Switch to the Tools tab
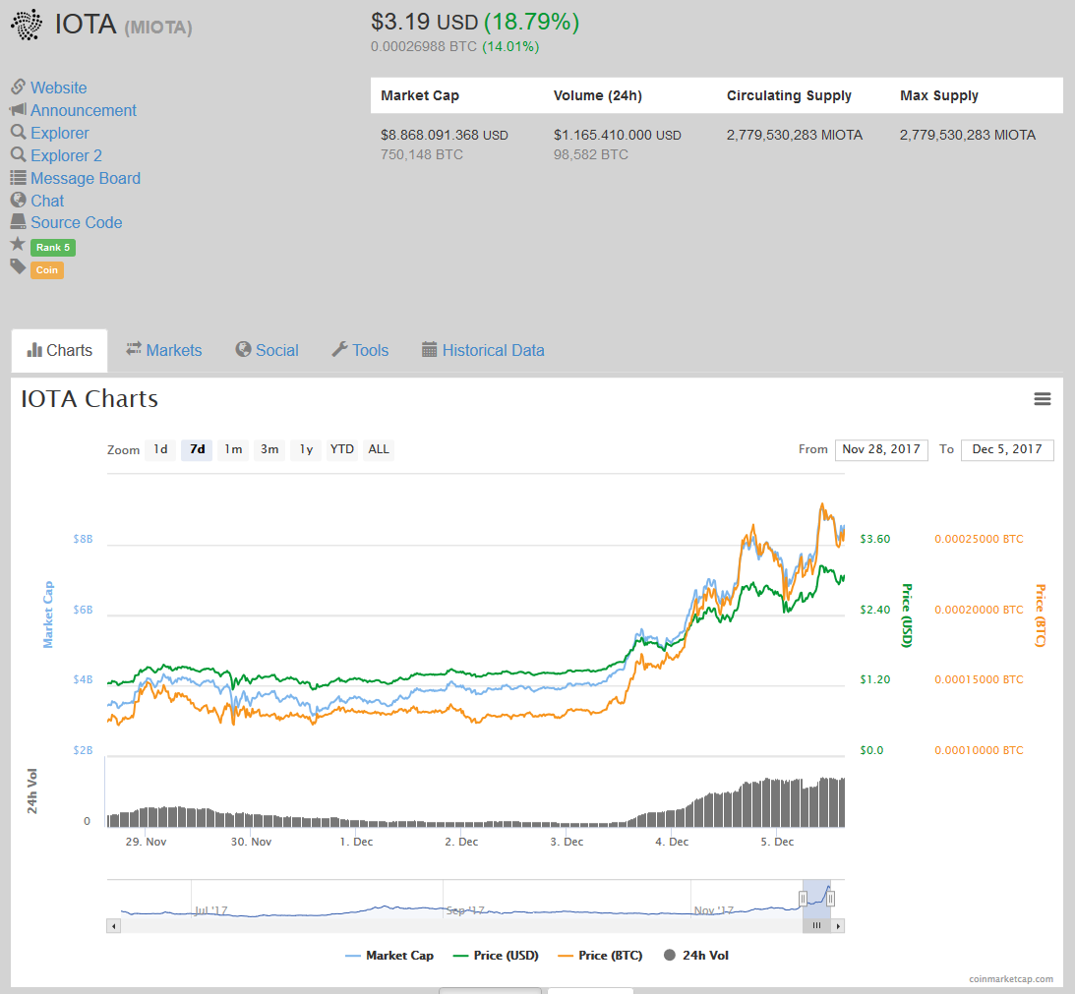 coord(361,350)
